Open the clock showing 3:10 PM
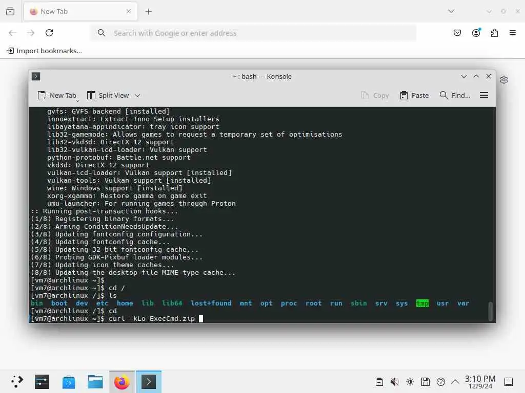The width and height of the screenshot is (525, 393). (480, 382)
